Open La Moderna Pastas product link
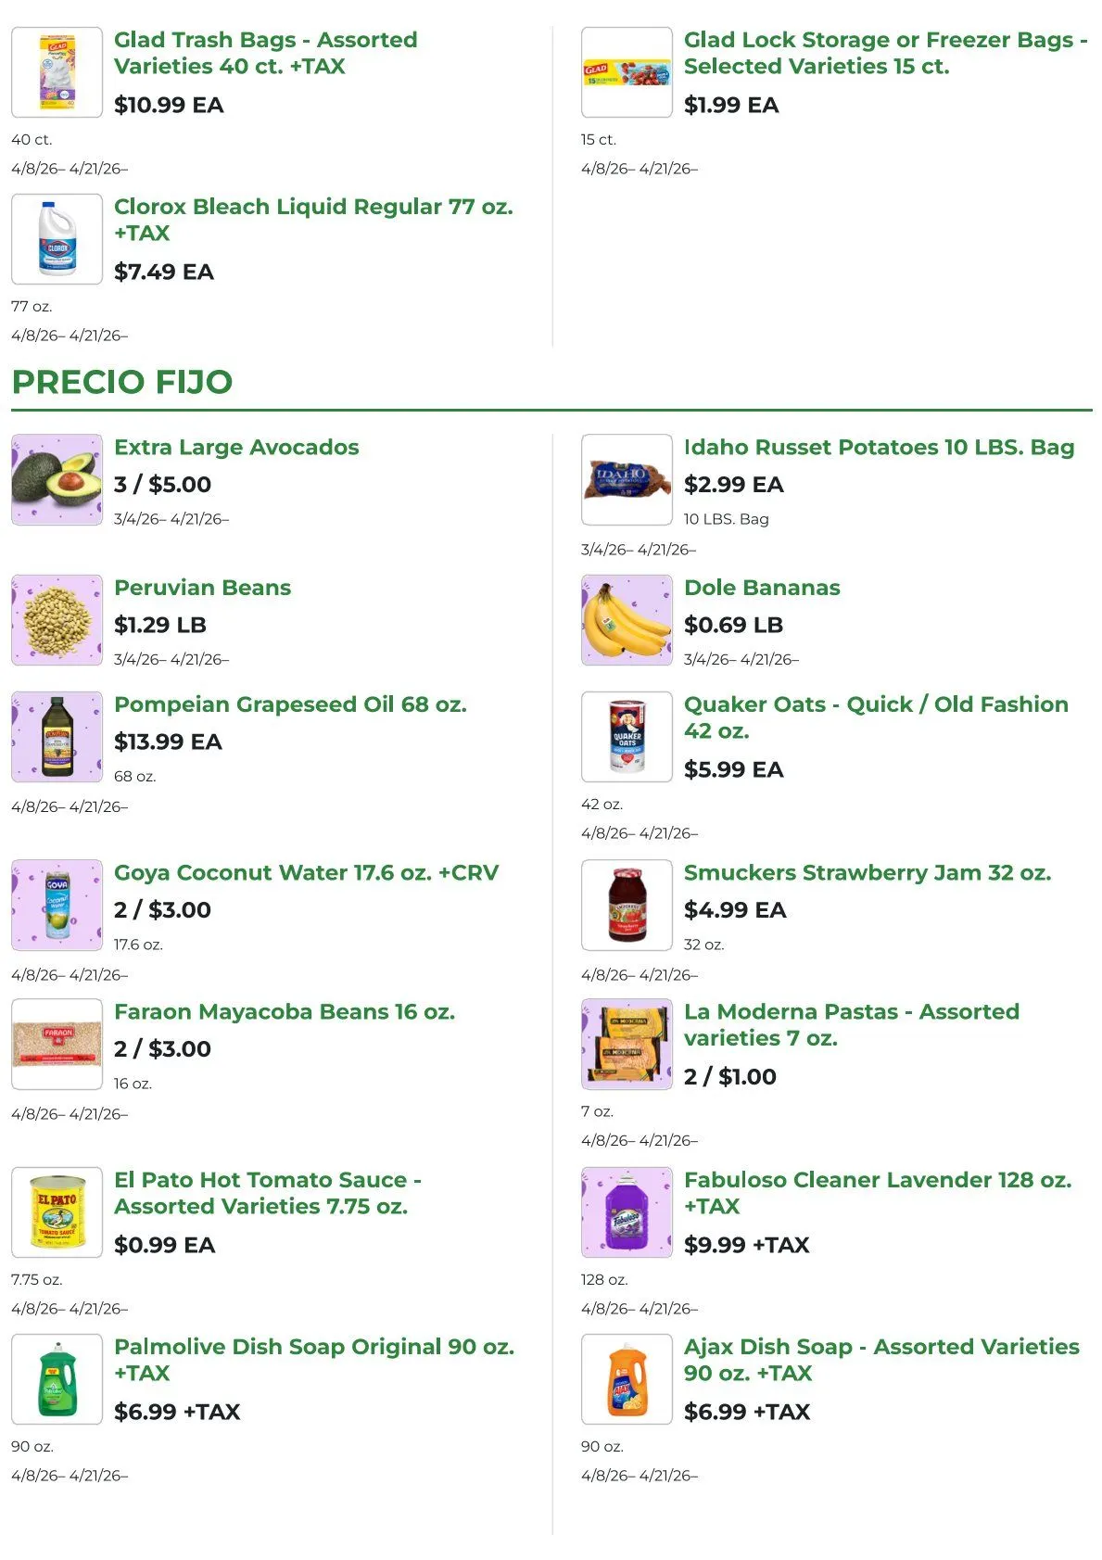This screenshot has width=1102, height=1560. (x=851, y=1025)
